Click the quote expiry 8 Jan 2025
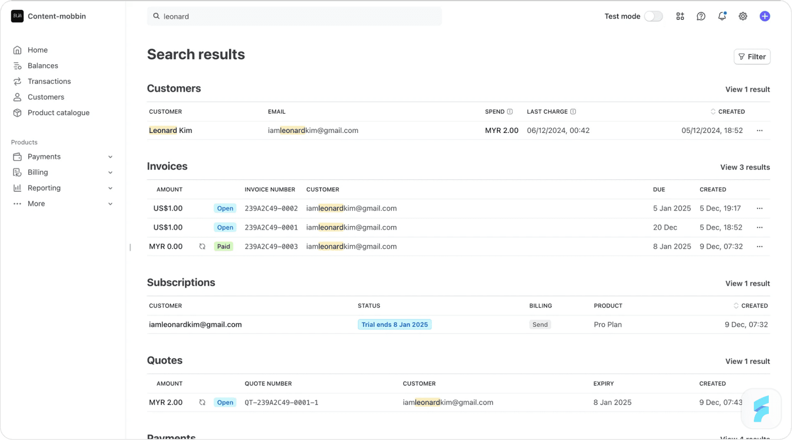 pyautogui.click(x=612, y=402)
